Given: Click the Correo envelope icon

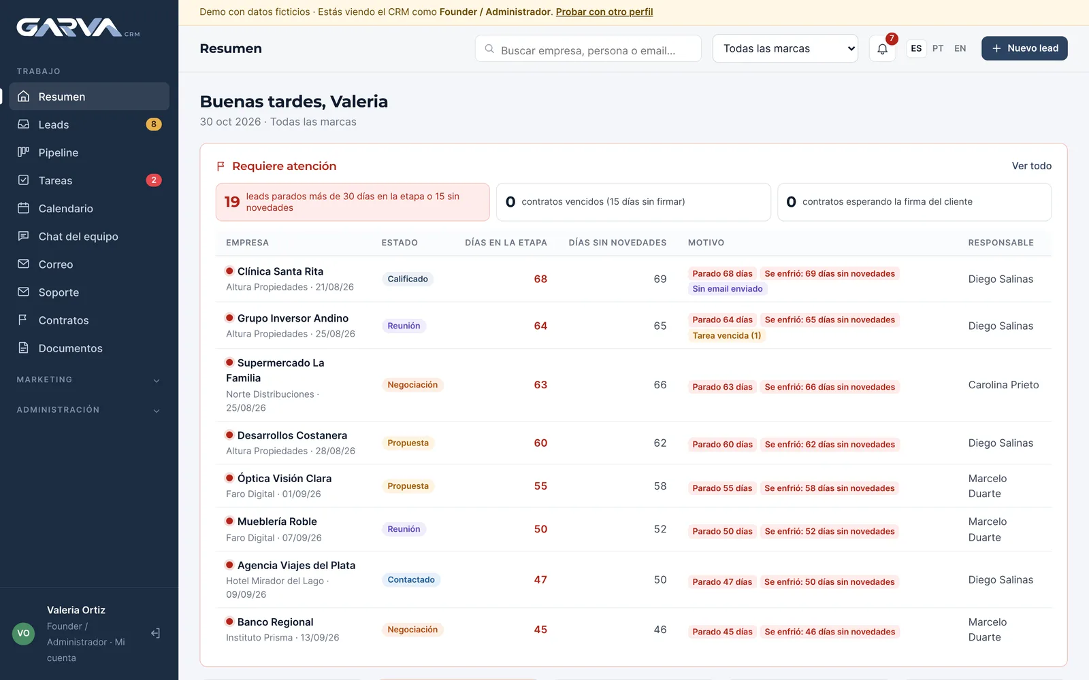Looking at the screenshot, I should coord(24,263).
